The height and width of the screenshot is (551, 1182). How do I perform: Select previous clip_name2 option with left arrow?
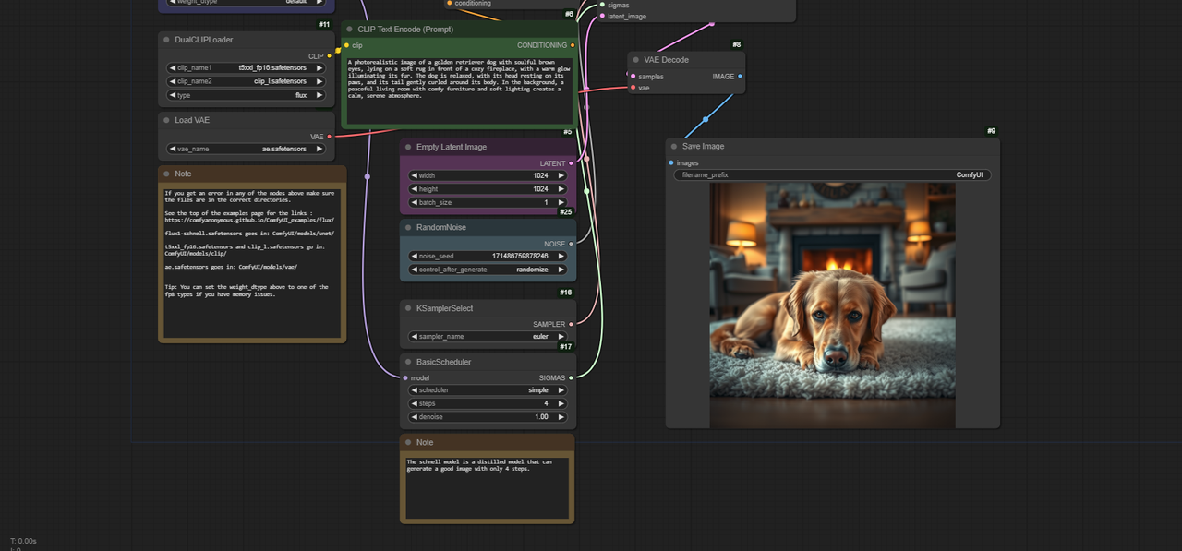click(x=173, y=81)
